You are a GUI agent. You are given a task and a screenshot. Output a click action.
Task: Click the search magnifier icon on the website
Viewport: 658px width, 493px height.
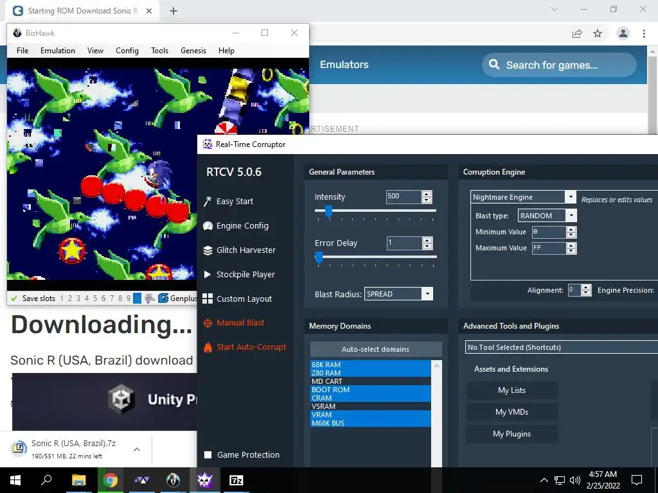coord(494,65)
